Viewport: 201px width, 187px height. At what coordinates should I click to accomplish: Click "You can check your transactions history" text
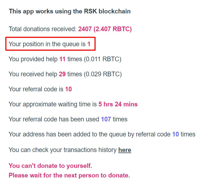pyautogui.click(x=62, y=150)
